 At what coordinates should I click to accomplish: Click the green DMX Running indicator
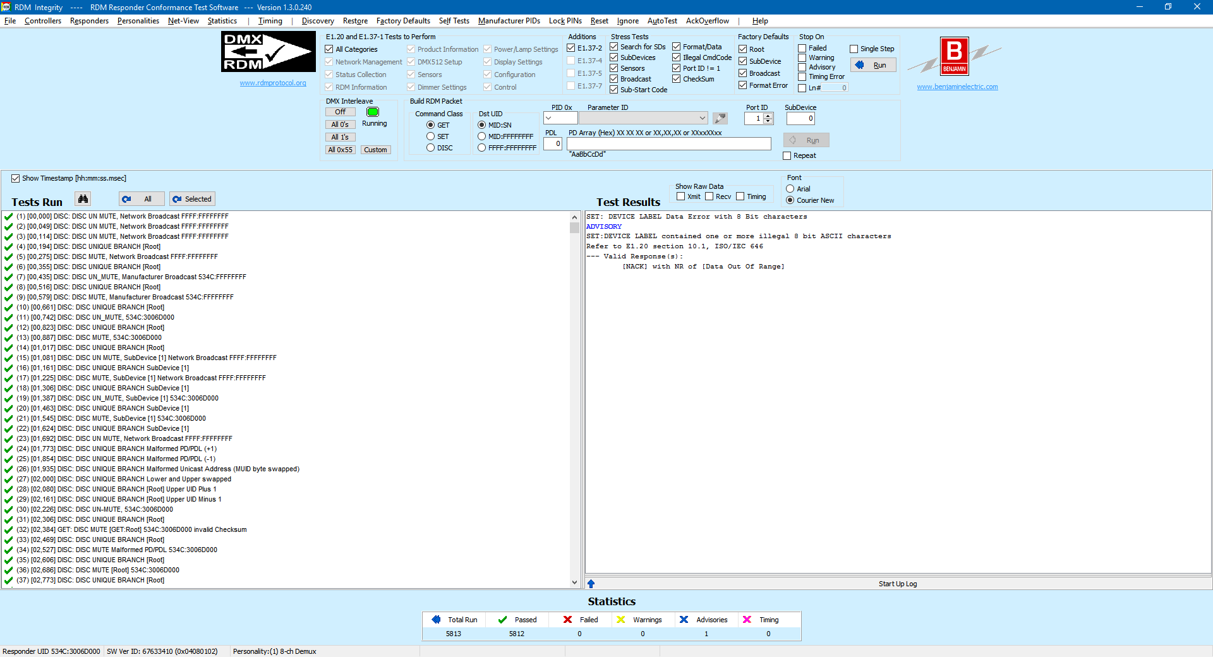click(373, 112)
